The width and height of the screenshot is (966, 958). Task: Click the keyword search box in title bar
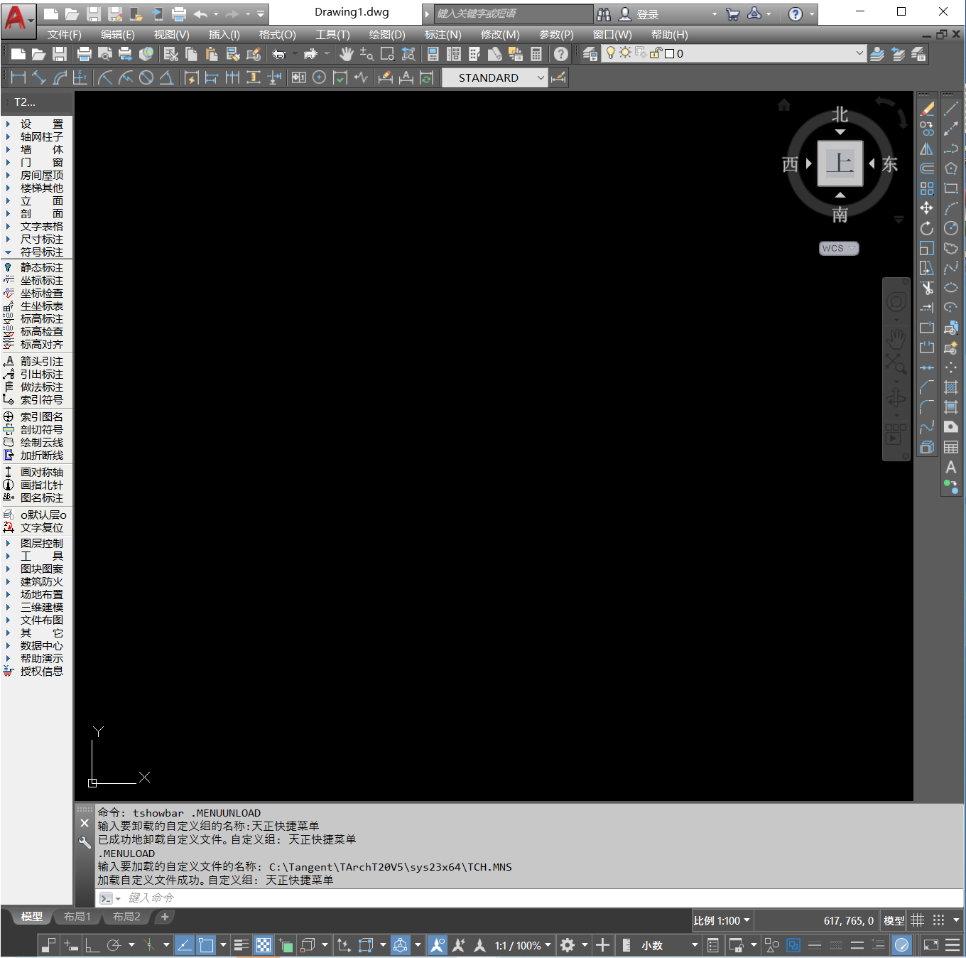coord(514,14)
